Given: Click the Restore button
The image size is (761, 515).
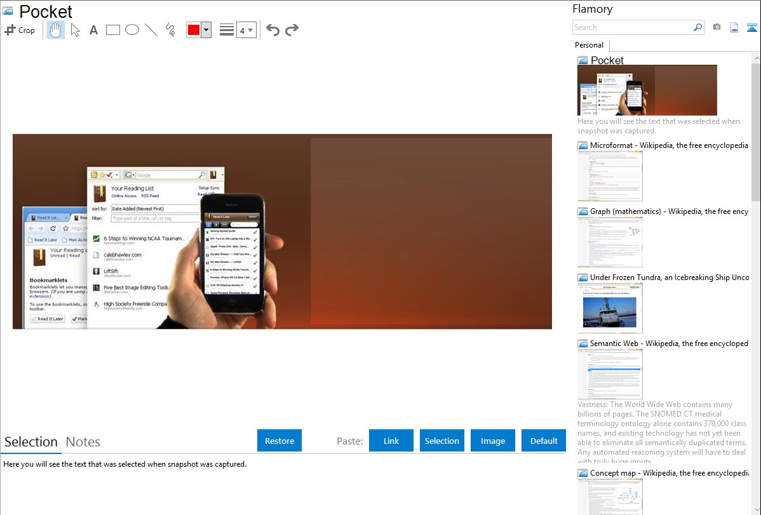Looking at the screenshot, I should [279, 441].
